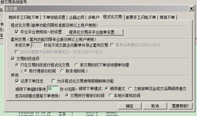This screenshot has height=116, width=197.
Task: Toggle the 记录下单日志 checkbox
Action: (17, 81)
